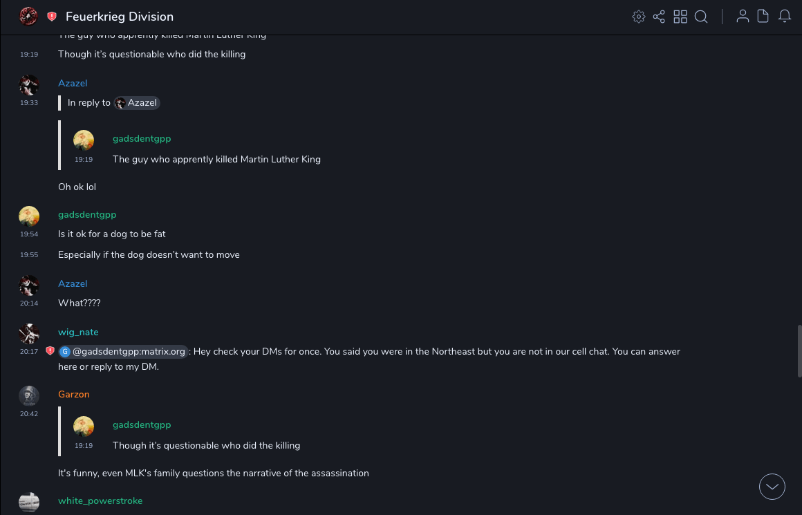Click the 20:14 timestamp on Azazel's message
The height and width of the screenshot is (515, 802).
pyautogui.click(x=29, y=303)
